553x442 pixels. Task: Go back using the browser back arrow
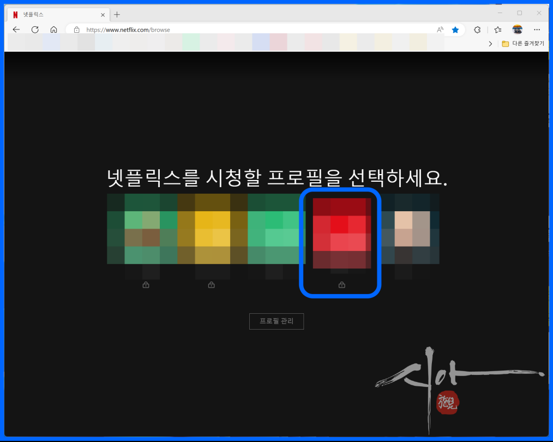pos(16,29)
